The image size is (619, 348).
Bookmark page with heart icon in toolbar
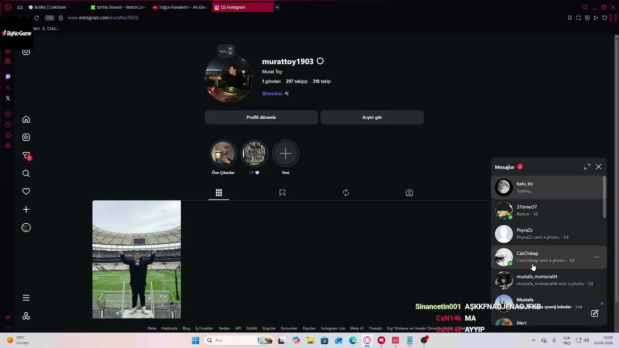point(604,18)
